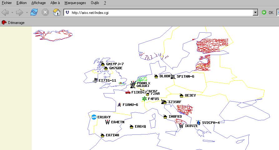Select the digipeater icon next to SP1TMN-6
The image size is (279, 150).
[x=173, y=76]
